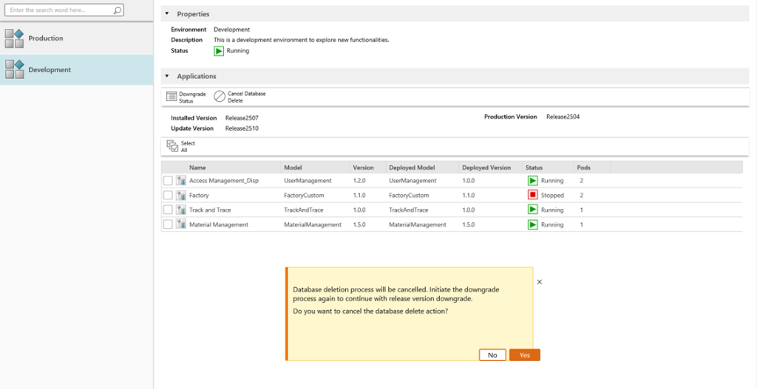The image size is (757, 389).
Task: Click the Model cell MaterialManagement
Action: [x=313, y=224]
